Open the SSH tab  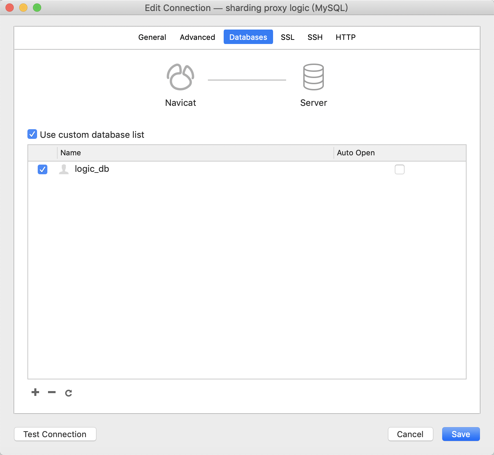(x=315, y=37)
